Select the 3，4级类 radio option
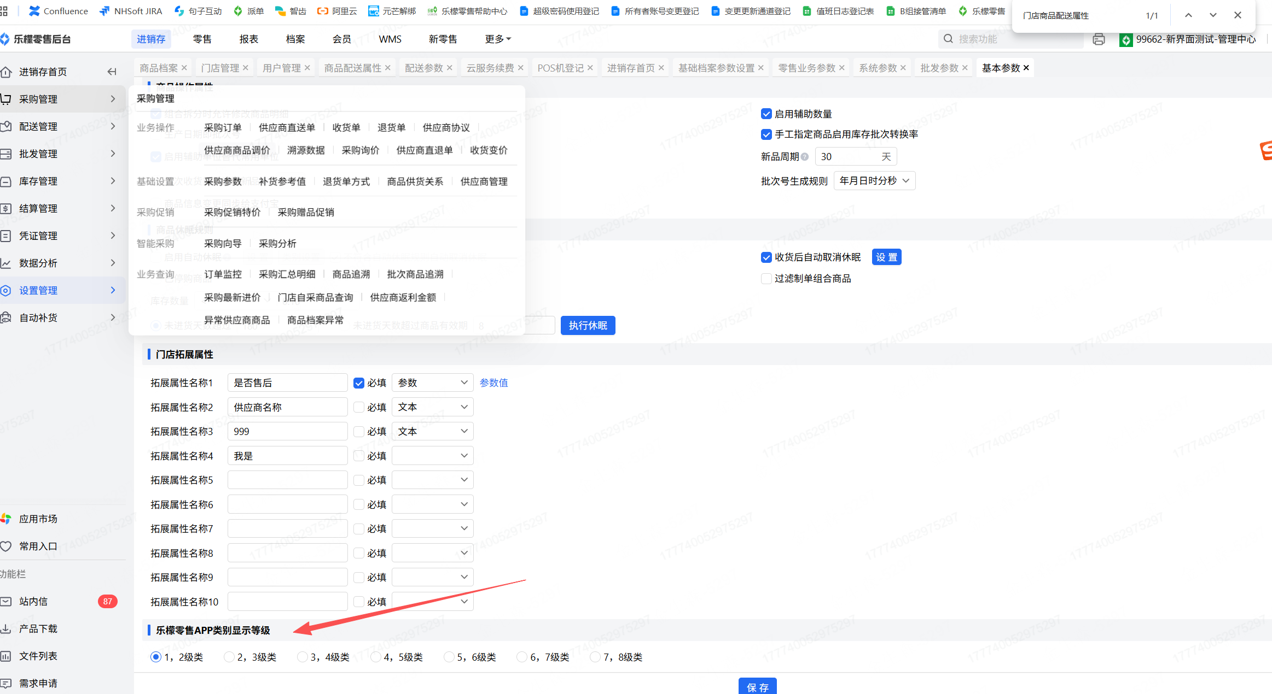 coord(302,657)
